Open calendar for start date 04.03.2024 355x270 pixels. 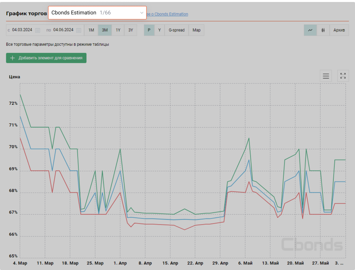pos(38,30)
